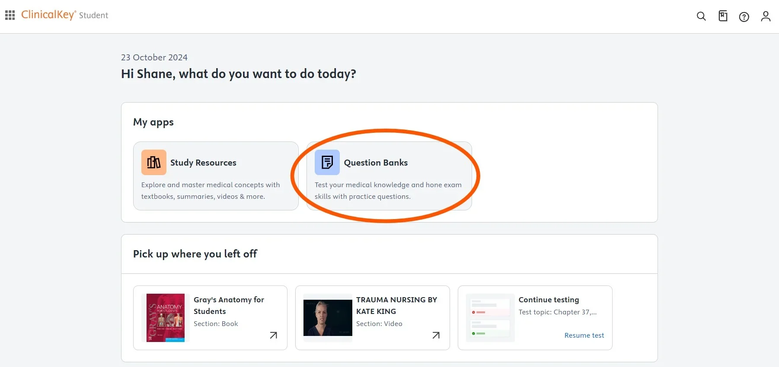Open the bookmarks icon in header
This screenshot has width=779, height=367.
point(723,16)
